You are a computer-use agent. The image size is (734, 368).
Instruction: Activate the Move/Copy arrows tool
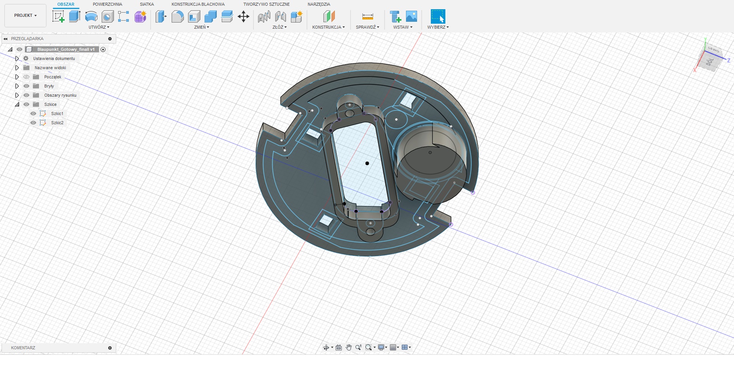244,16
